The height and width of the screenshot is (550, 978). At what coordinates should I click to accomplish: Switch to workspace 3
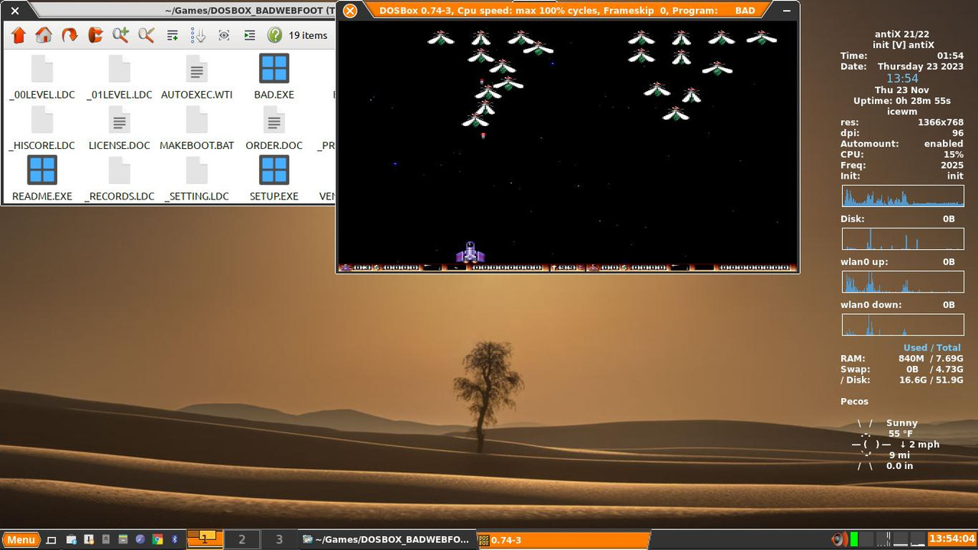pyautogui.click(x=279, y=539)
